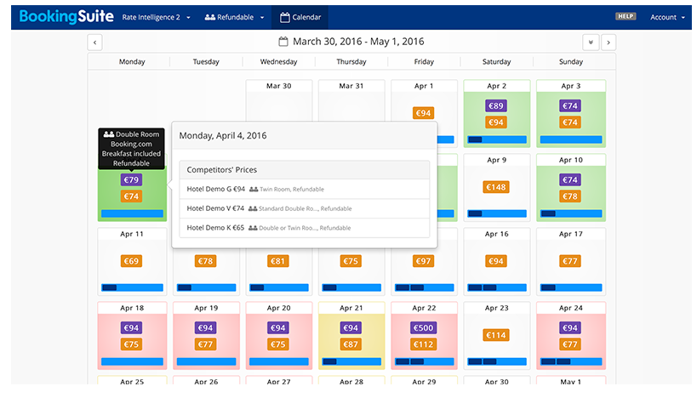Open the Account dropdown menu
The width and height of the screenshot is (697, 409).
tap(668, 17)
